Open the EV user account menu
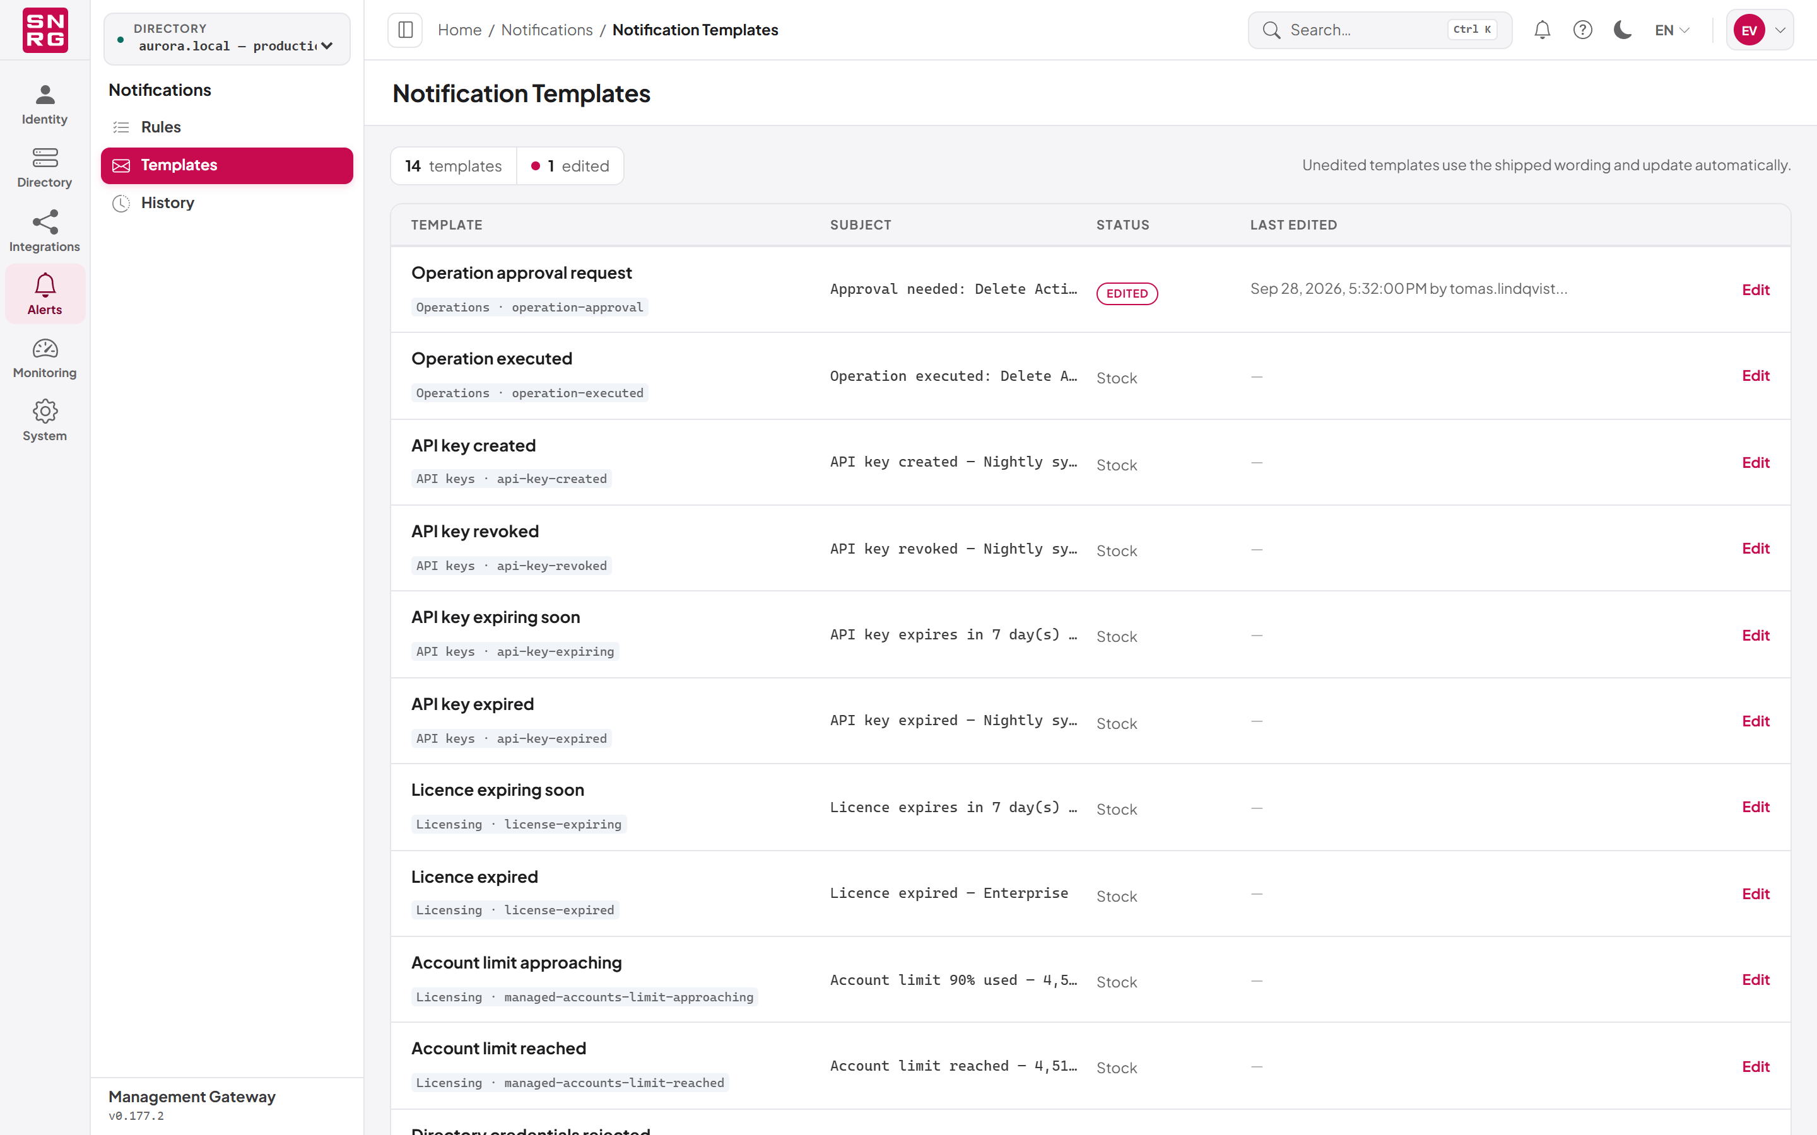The image size is (1817, 1135). [x=1760, y=30]
